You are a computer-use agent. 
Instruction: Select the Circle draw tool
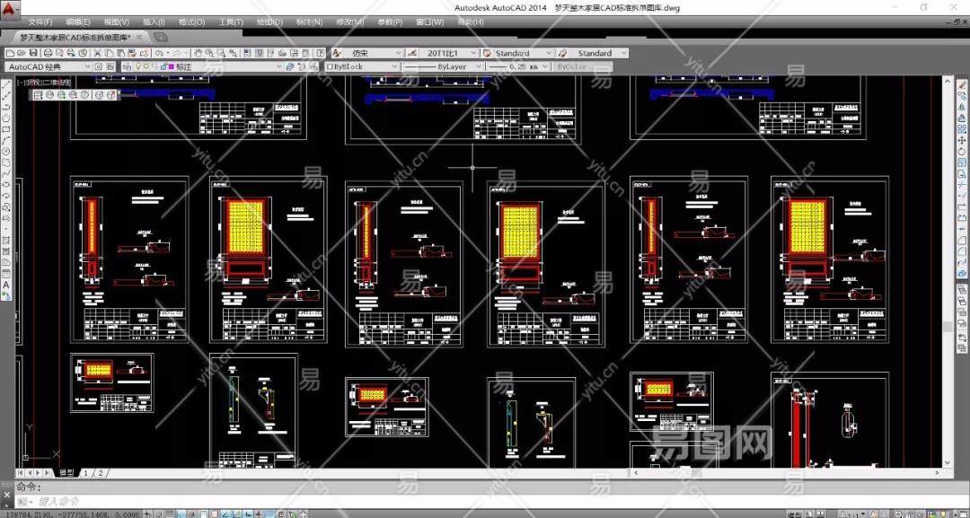6,151
